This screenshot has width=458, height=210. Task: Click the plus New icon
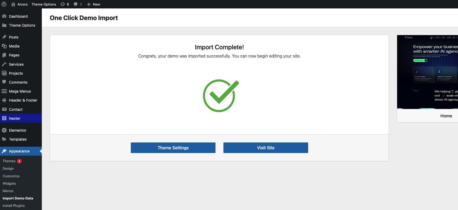89,4
